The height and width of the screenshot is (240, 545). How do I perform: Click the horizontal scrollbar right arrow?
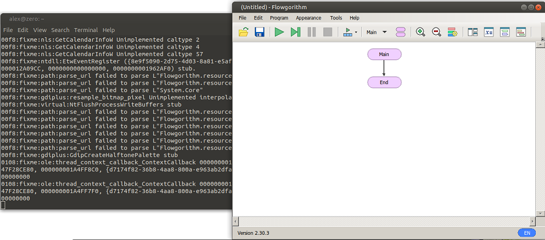(x=533, y=221)
